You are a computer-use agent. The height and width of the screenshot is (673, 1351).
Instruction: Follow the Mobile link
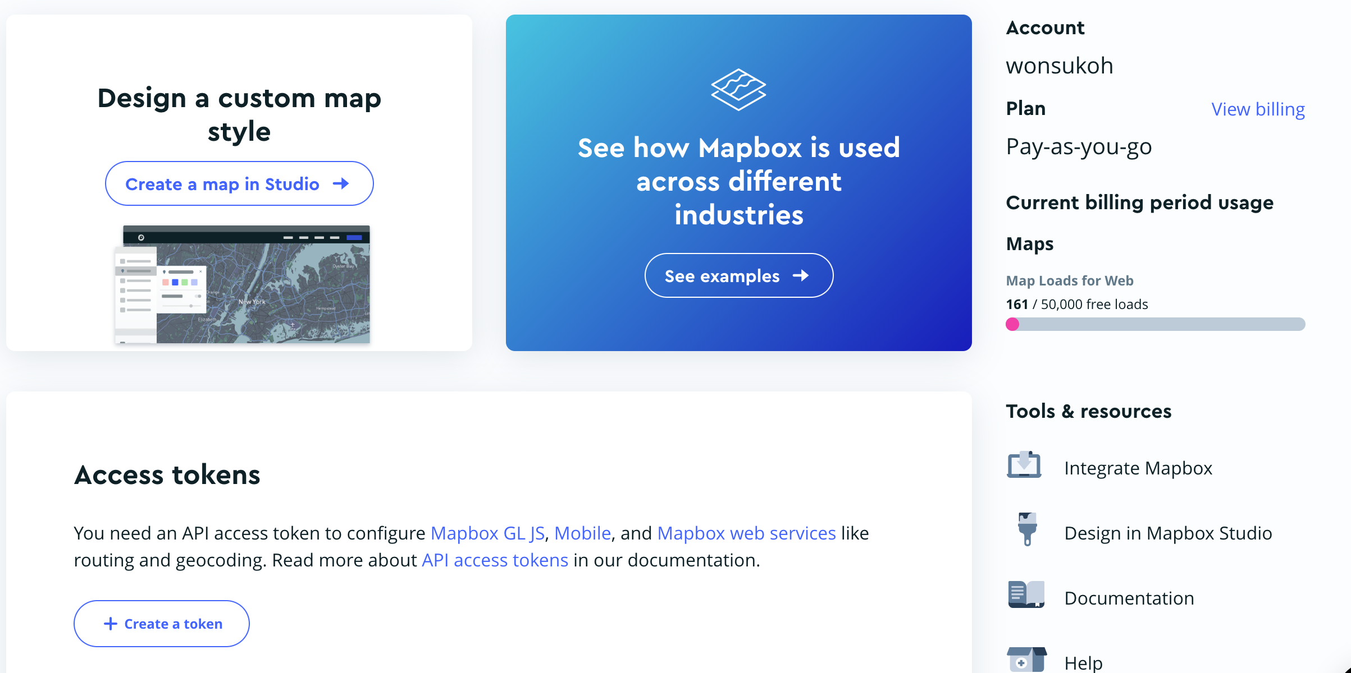[x=582, y=533]
